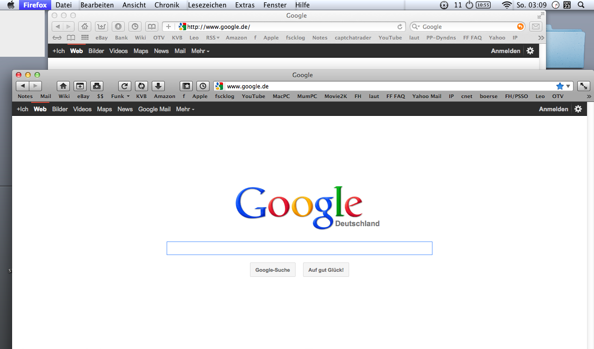Open address bar history dropdown arrow in Firefox

coord(568,86)
